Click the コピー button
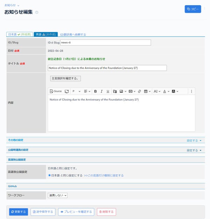Image resolution: width=210 pixels, height=219 pixels. pos(193,9)
